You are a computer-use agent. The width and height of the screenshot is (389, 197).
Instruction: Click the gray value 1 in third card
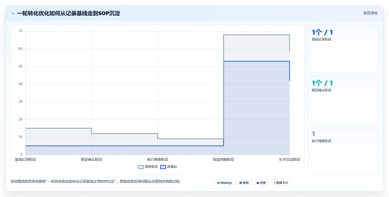(x=313, y=134)
